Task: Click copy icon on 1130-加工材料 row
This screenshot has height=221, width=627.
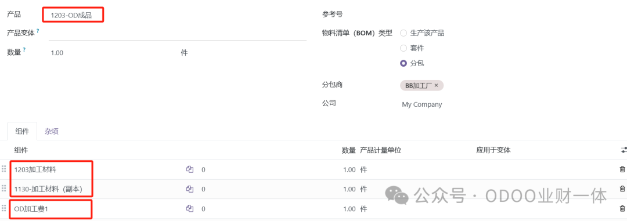Action: pos(189,189)
